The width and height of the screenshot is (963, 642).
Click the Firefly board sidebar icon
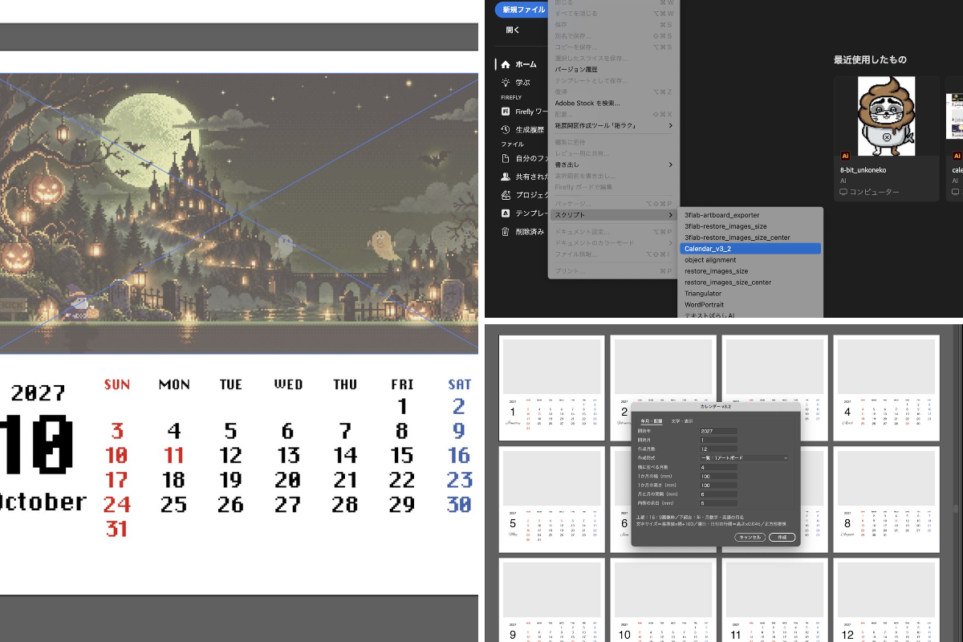pos(505,112)
